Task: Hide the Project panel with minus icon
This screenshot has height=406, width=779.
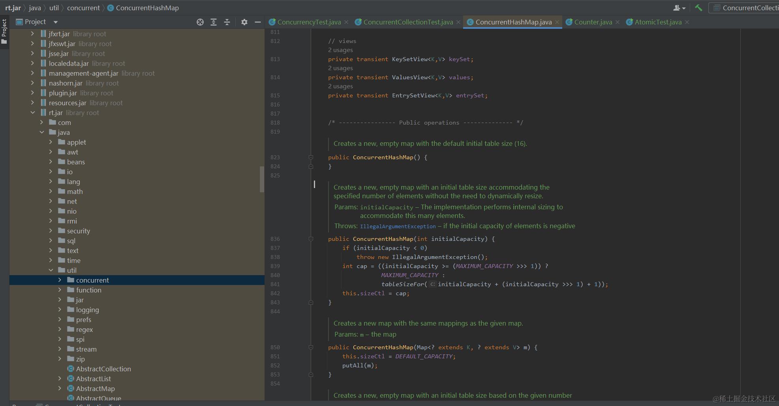Action: click(258, 22)
